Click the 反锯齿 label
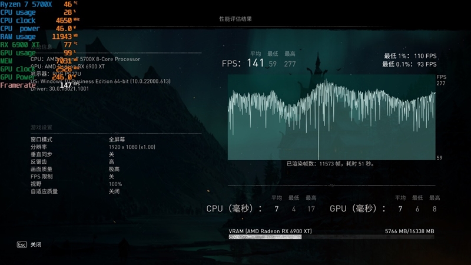 pos(39,161)
